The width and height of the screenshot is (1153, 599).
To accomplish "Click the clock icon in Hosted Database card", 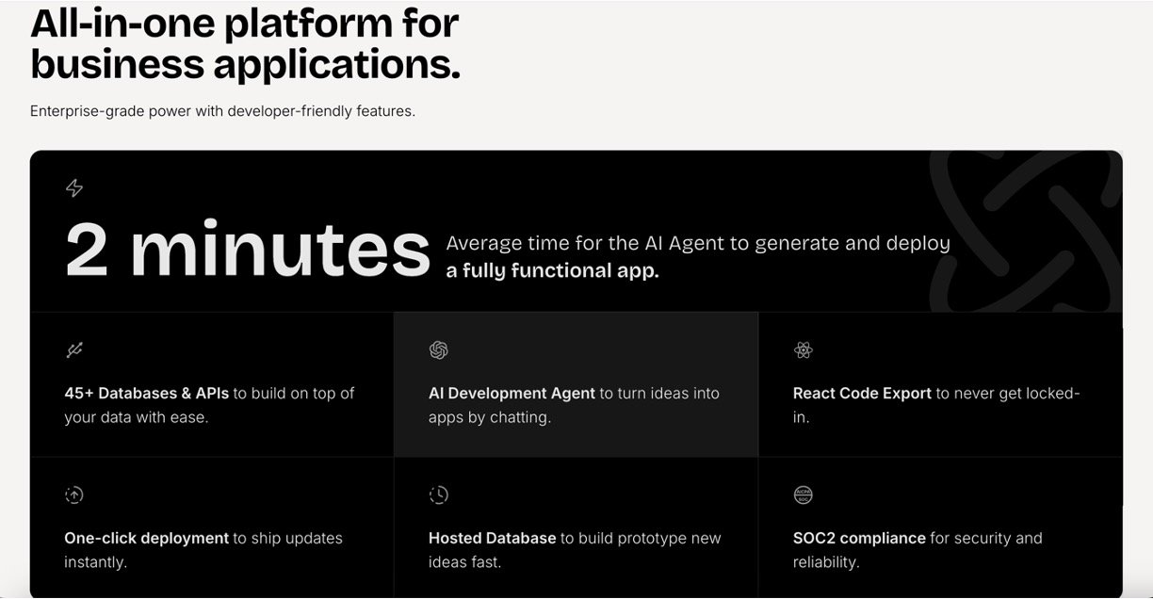I will tap(438, 494).
